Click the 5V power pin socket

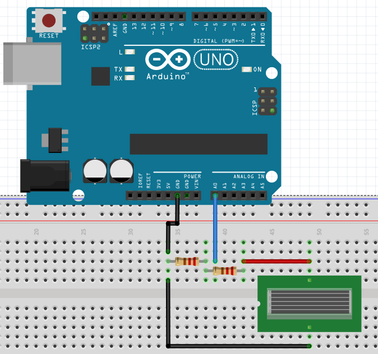(x=168, y=195)
